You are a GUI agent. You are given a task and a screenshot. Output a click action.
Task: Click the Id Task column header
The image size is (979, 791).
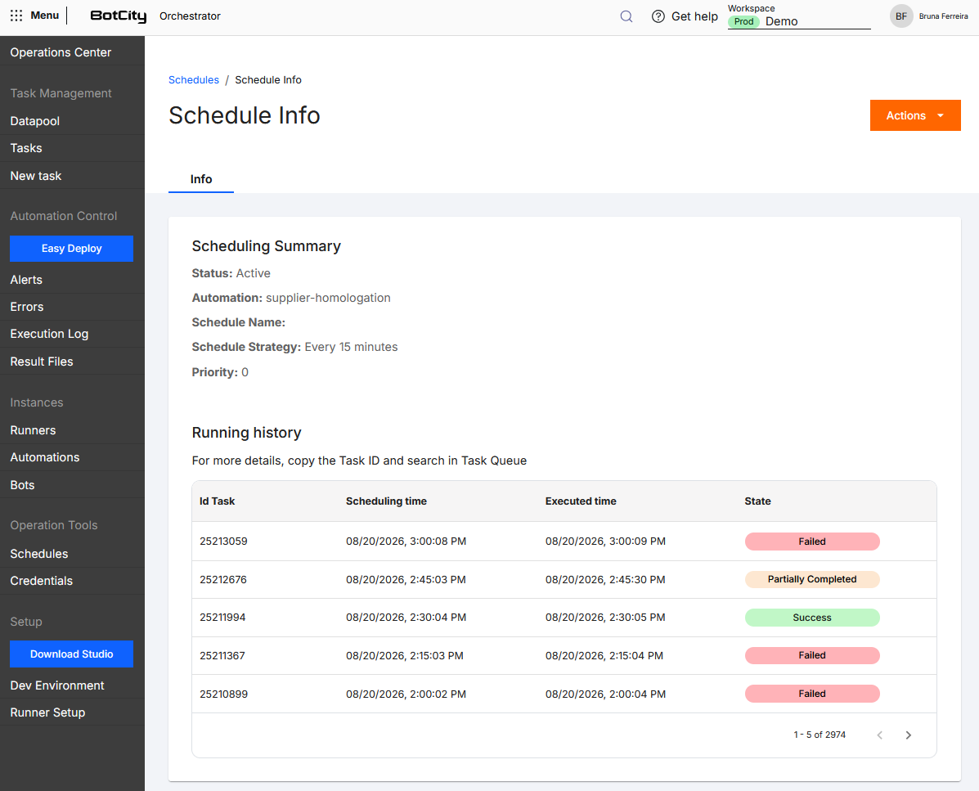(218, 501)
